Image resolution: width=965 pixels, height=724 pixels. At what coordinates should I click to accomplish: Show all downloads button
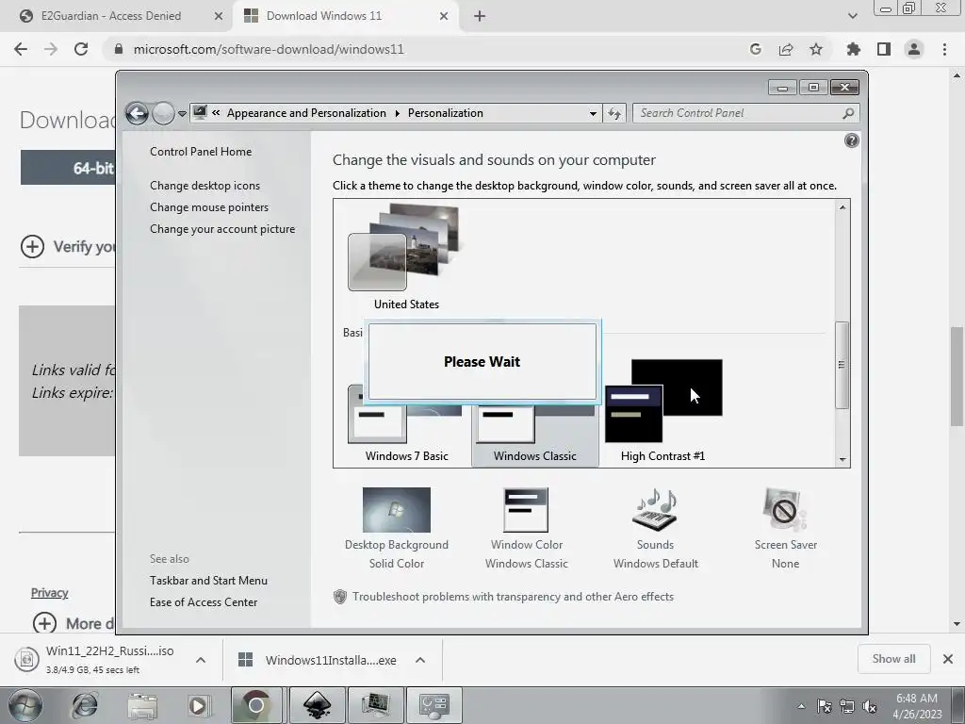893,659
